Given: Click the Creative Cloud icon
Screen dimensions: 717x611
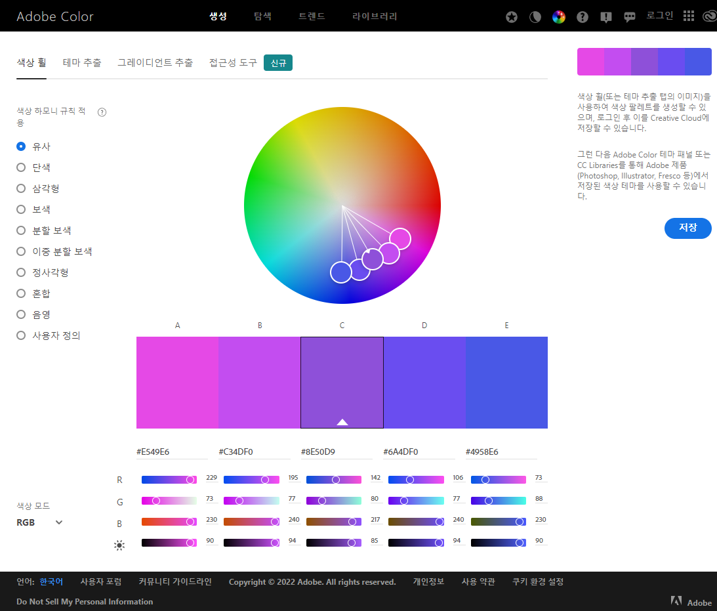Looking at the screenshot, I should click(x=708, y=16).
